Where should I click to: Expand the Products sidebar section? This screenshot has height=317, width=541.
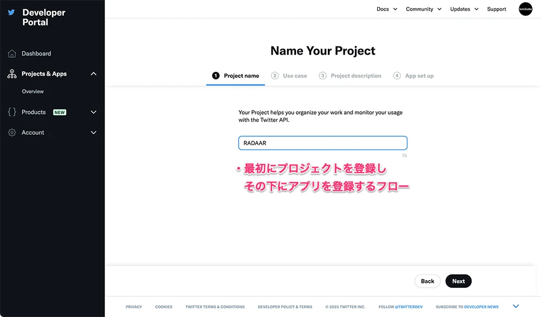pyautogui.click(x=94, y=112)
